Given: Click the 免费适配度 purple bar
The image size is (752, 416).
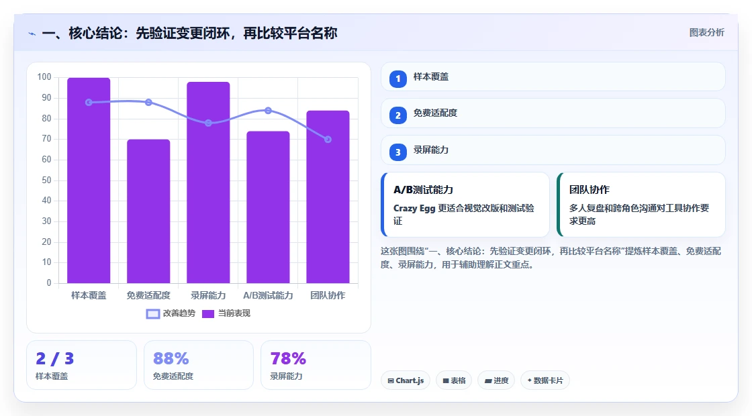Looking at the screenshot, I should point(148,211).
